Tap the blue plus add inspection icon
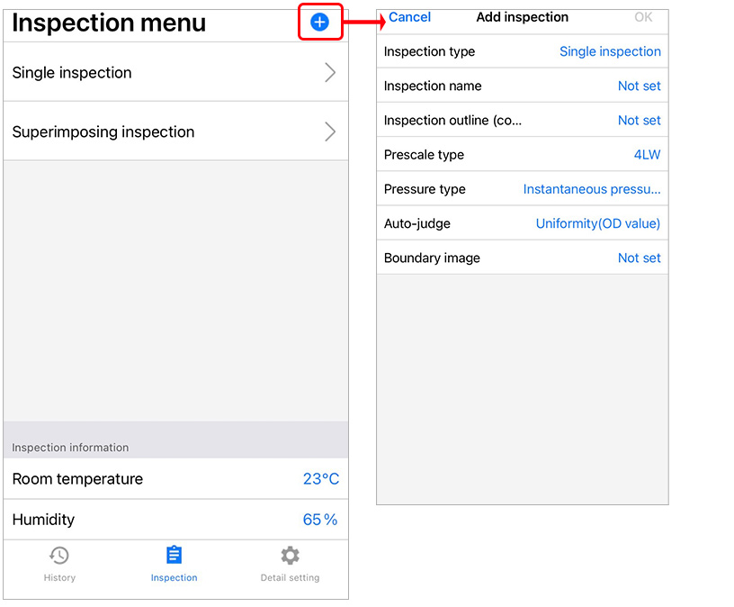Screen dimensions: 734x607 [x=319, y=23]
